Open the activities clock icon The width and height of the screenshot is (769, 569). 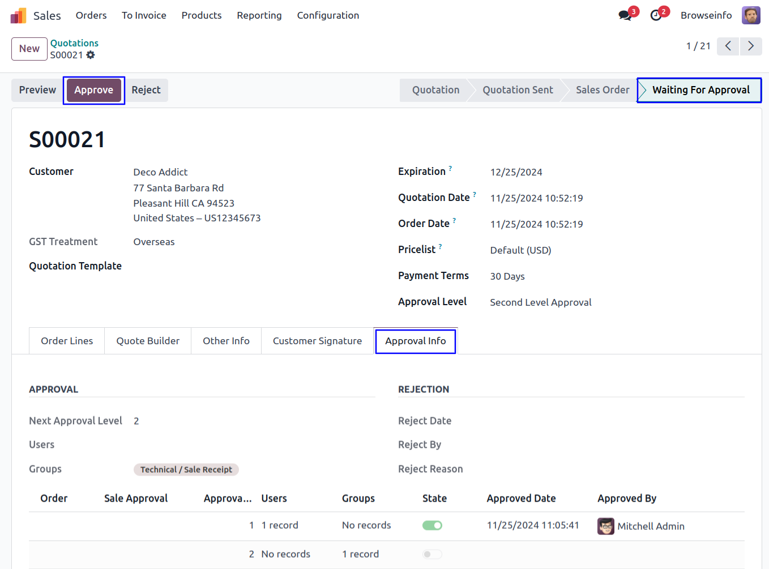(656, 15)
